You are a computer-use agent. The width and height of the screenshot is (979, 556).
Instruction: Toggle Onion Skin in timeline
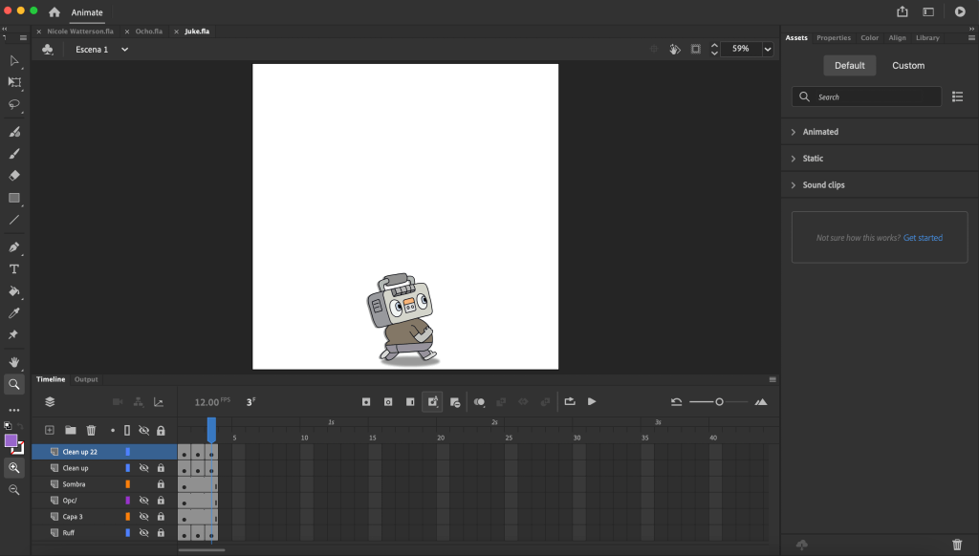click(x=479, y=402)
